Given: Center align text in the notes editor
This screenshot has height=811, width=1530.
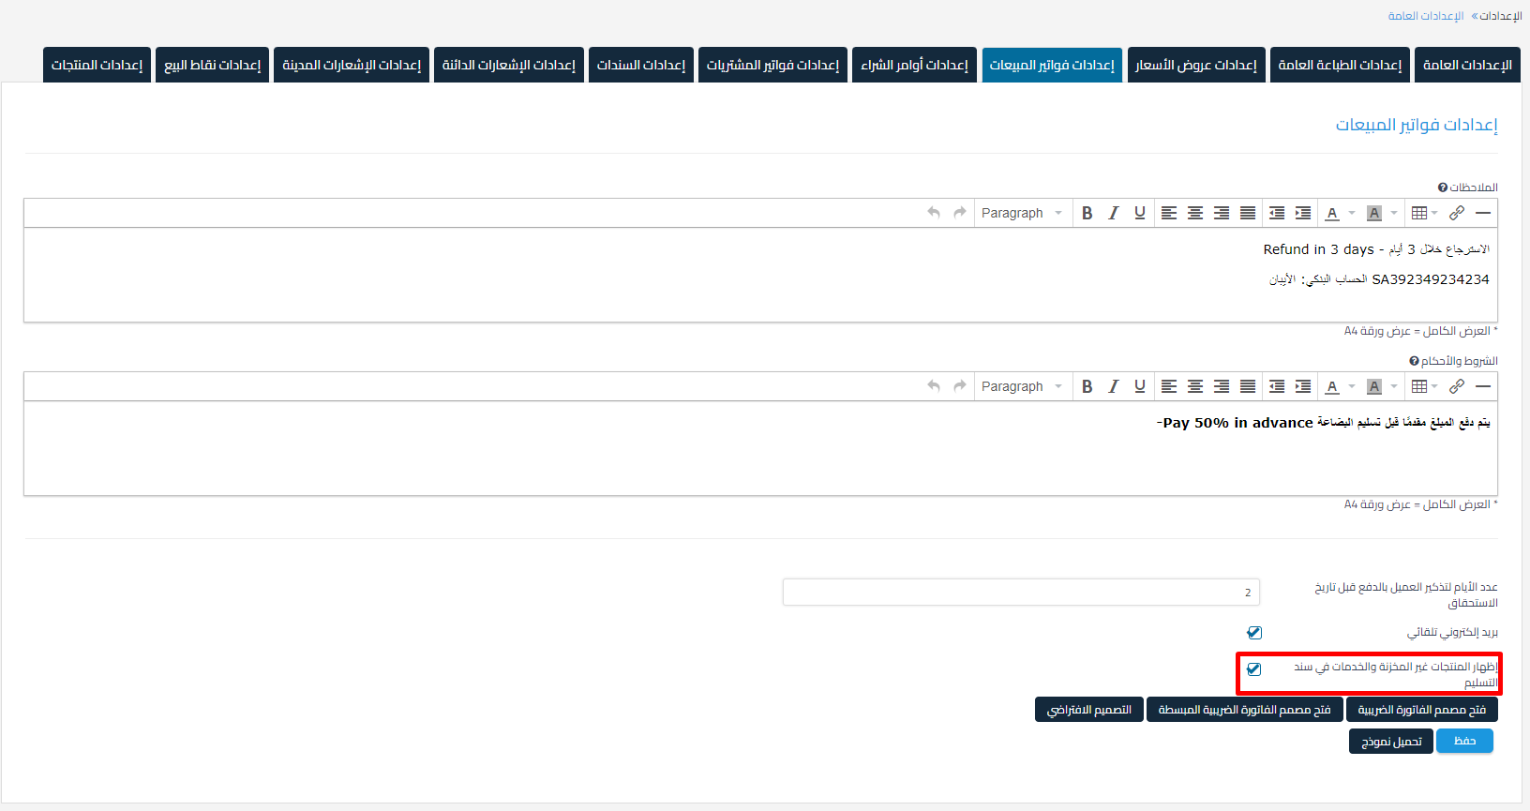Looking at the screenshot, I should (x=1195, y=213).
